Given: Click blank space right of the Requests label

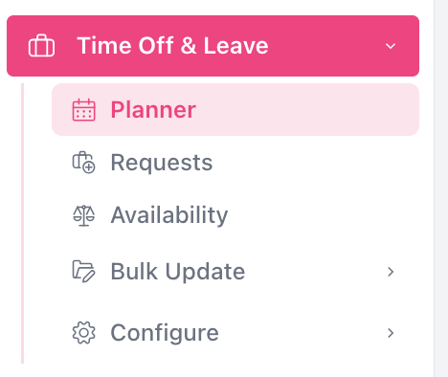Looking at the screenshot, I should click(x=313, y=163).
